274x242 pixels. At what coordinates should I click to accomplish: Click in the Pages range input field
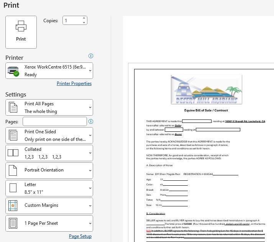click(54, 121)
